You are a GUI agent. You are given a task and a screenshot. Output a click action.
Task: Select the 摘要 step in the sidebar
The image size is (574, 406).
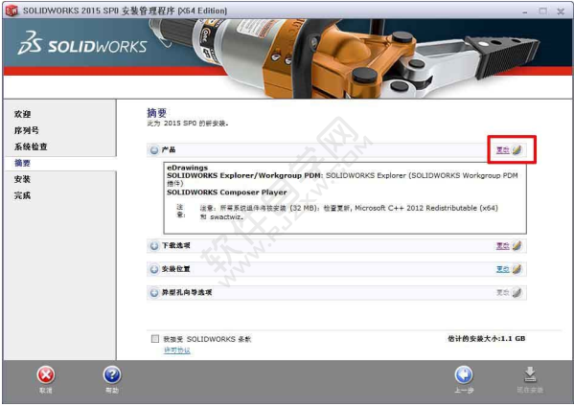tap(22, 163)
